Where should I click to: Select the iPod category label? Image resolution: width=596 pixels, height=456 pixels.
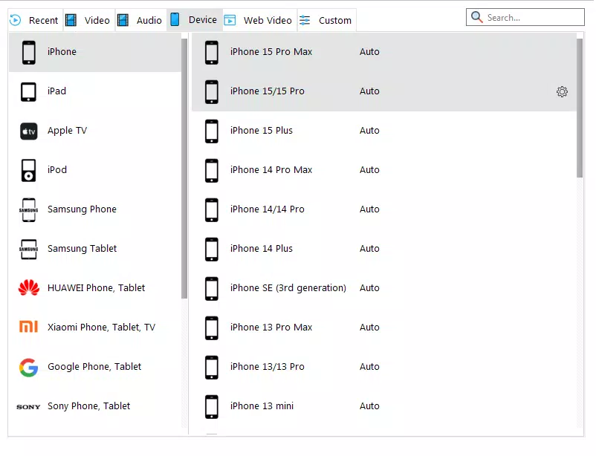pos(57,170)
